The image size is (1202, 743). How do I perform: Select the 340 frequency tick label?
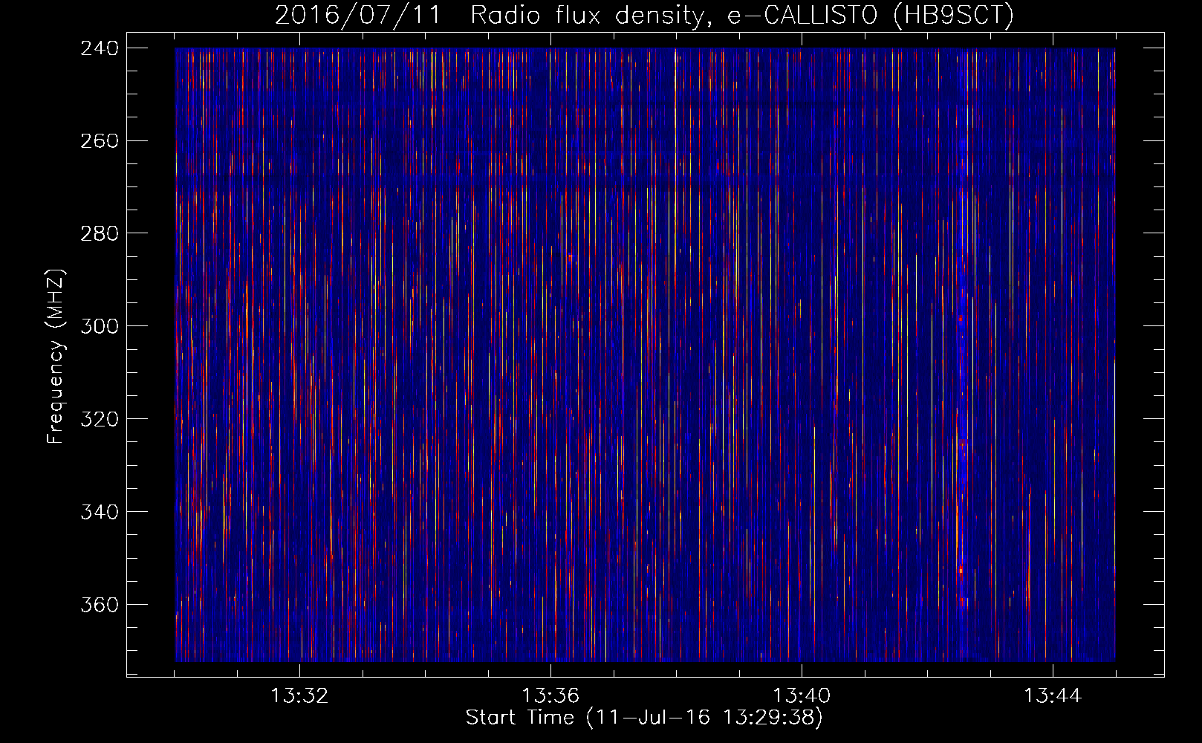pos(100,512)
